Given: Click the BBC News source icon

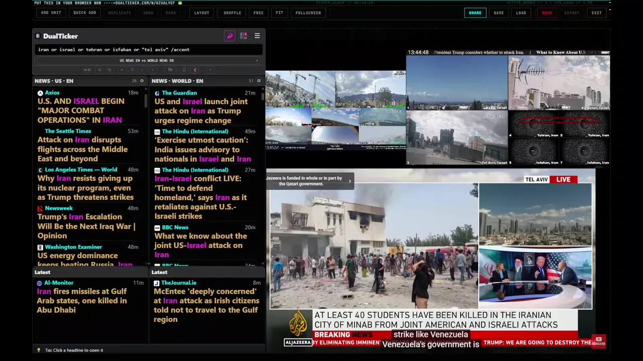Looking at the screenshot, I should coord(157,228).
